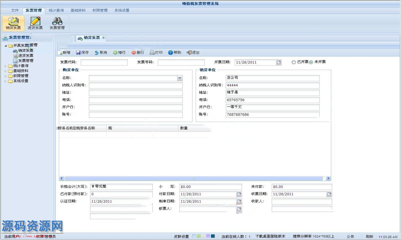Switch to the 系统设置 ribbon tab
The width and height of the screenshot is (401, 240).
[122, 10]
